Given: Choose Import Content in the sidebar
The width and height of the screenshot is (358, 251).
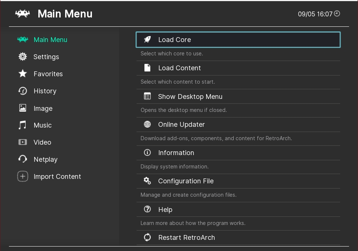Looking at the screenshot, I should point(57,177).
